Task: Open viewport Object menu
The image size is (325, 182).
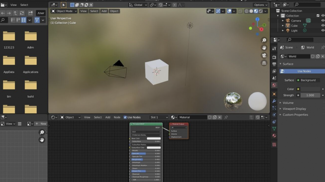Action: 114,11
